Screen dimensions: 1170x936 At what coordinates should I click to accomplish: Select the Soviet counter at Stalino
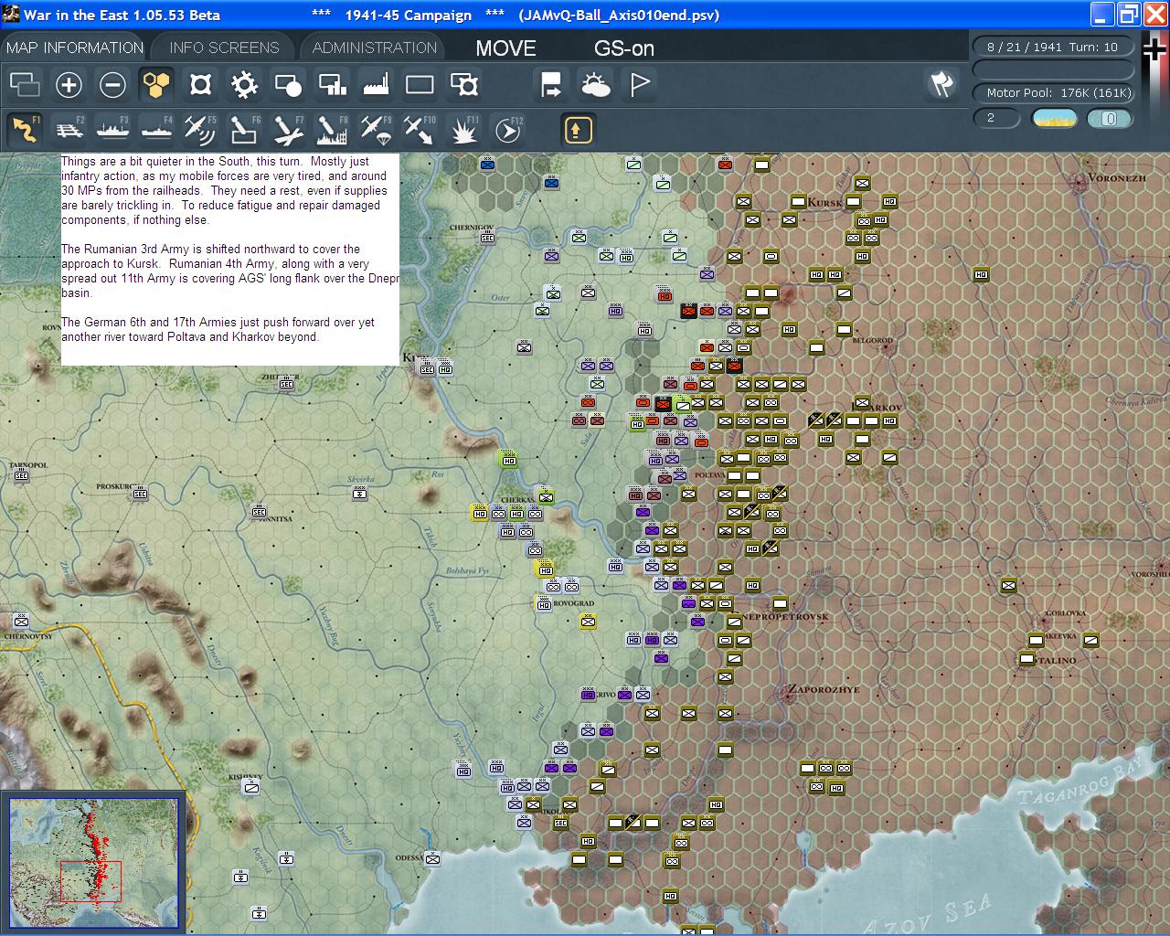[x=1026, y=658]
